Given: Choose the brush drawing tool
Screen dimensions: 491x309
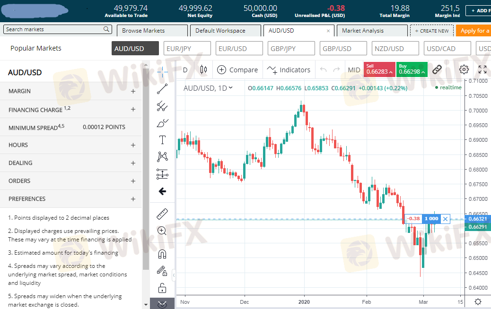Looking at the screenshot, I should [x=162, y=124].
